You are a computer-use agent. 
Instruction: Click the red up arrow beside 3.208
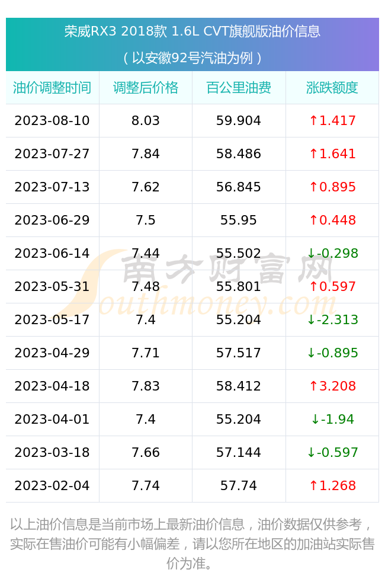313,386
